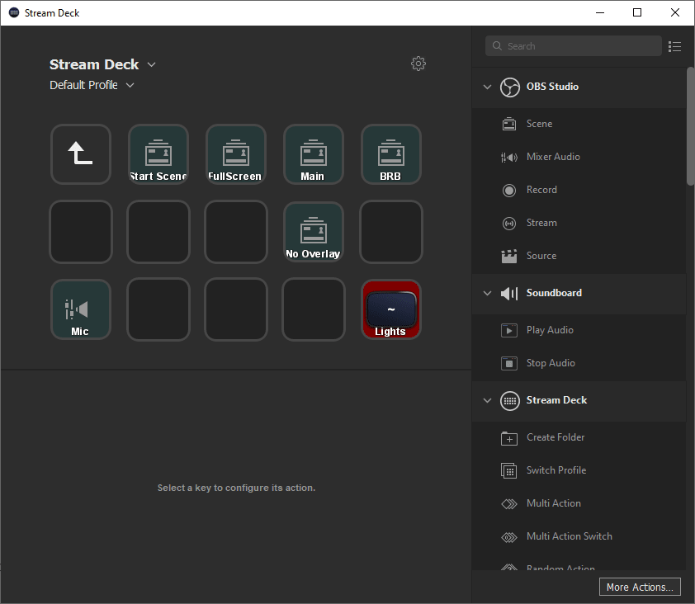695x604 pixels.
Task: Maximize the Stream Deck window
Action: [637, 12]
